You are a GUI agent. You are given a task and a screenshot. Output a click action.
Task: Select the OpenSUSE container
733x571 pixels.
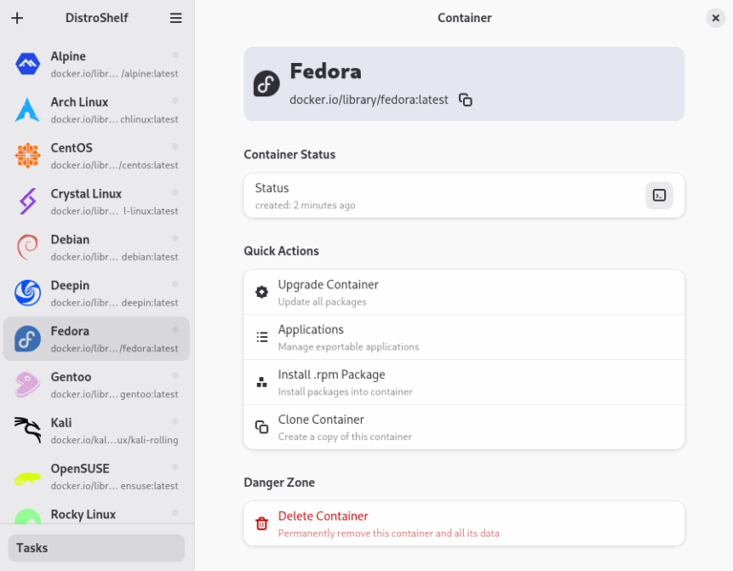pyautogui.click(x=96, y=476)
